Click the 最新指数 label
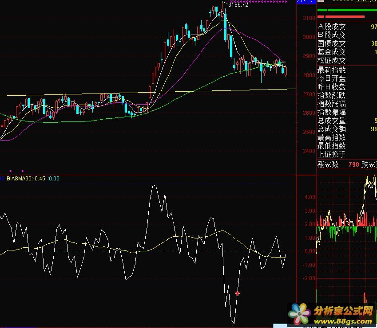Image resolution: width=377 pixels, height=328 pixels. (x=332, y=70)
